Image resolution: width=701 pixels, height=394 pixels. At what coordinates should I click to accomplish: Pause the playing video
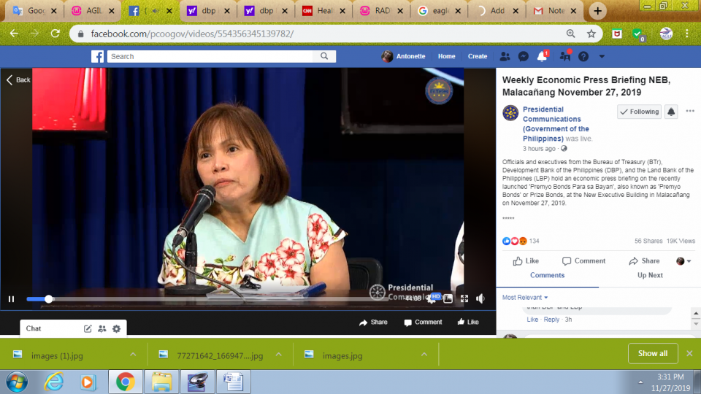click(x=12, y=298)
